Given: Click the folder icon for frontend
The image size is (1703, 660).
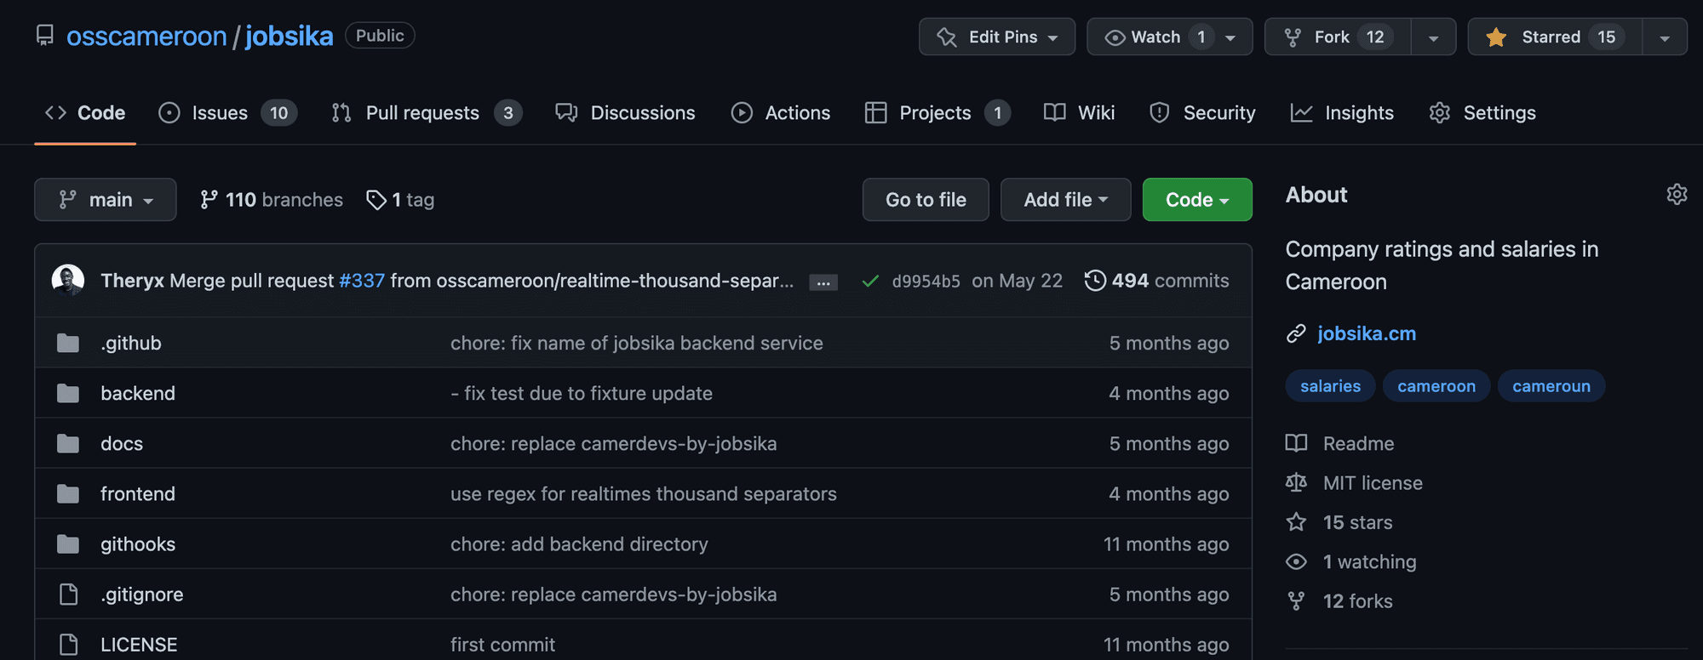Looking at the screenshot, I should pos(68,493).
